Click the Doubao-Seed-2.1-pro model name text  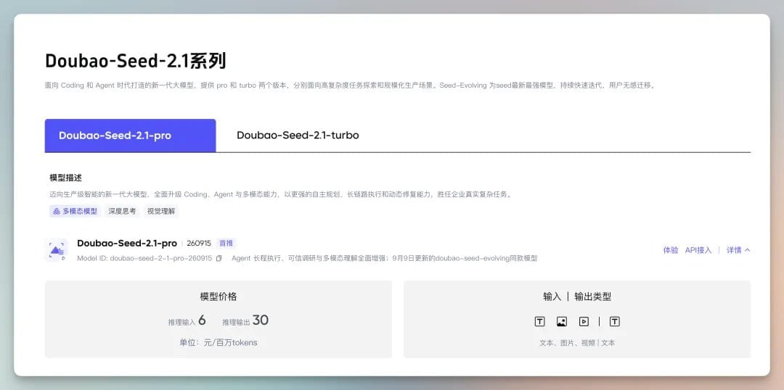(x=127, y=243)
